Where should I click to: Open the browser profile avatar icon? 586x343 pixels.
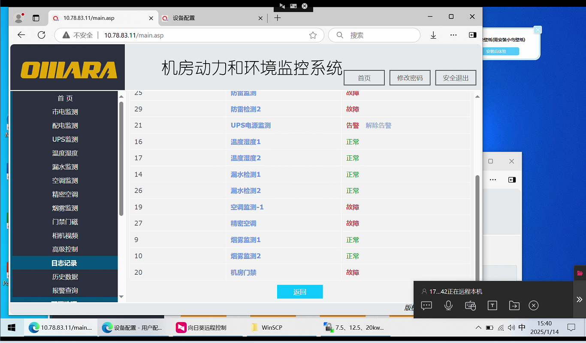tap(19, 18)
